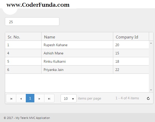Sort by the Sr. No. column
Image resolution: width=155 pixels, height=122 pixels.
14,37
